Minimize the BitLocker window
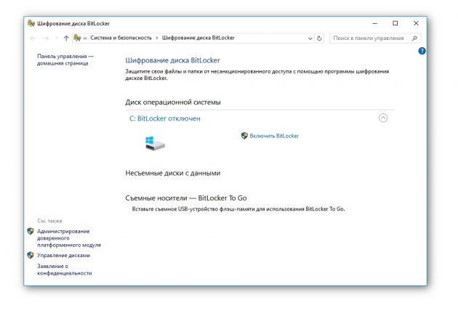This screenshot has width=458, height=324. click(x=375, y=23)
